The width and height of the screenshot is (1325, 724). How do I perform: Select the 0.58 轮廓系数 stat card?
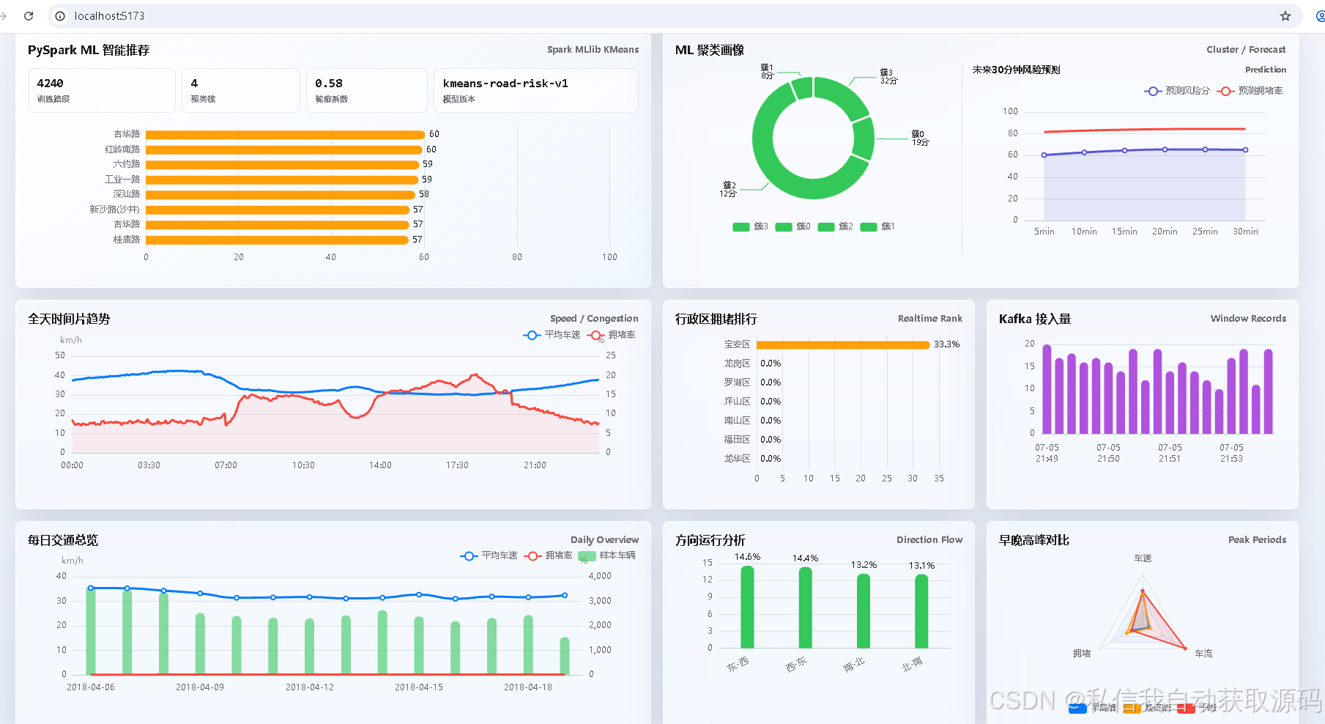[x=366, y=90]
